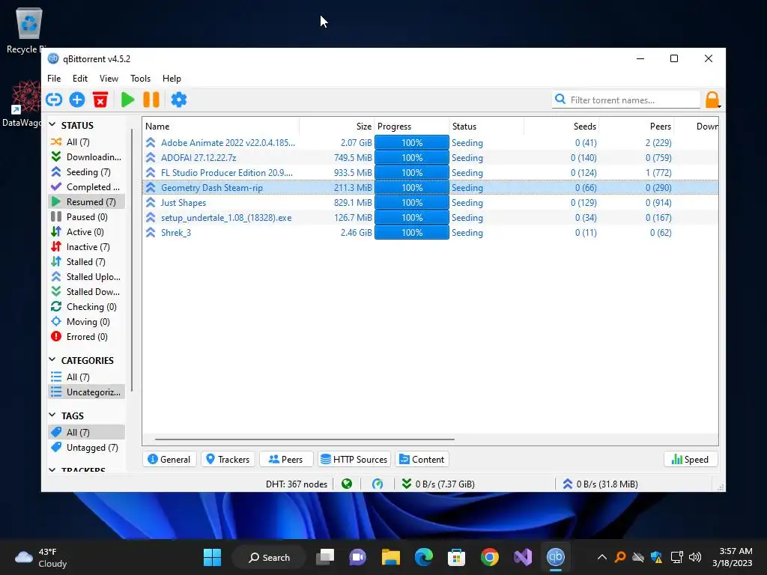Image resolution: width=767 pixels, height=575 pixels.
Task: Select All (7) status filter
Action: tap(87, 142)
